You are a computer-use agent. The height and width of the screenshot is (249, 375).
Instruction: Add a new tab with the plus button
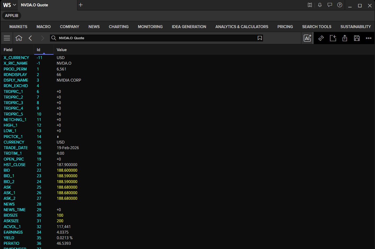tap(81, 5)
